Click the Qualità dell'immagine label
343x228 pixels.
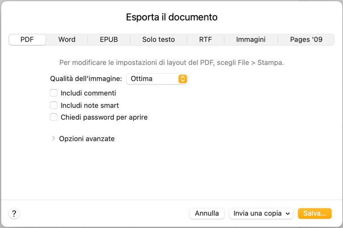[86, 79]
